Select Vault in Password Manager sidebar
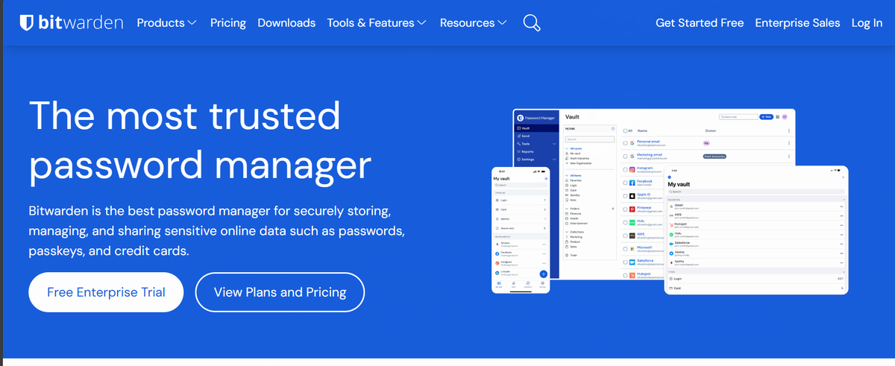 pyautogui.click(x=536, y=128)
